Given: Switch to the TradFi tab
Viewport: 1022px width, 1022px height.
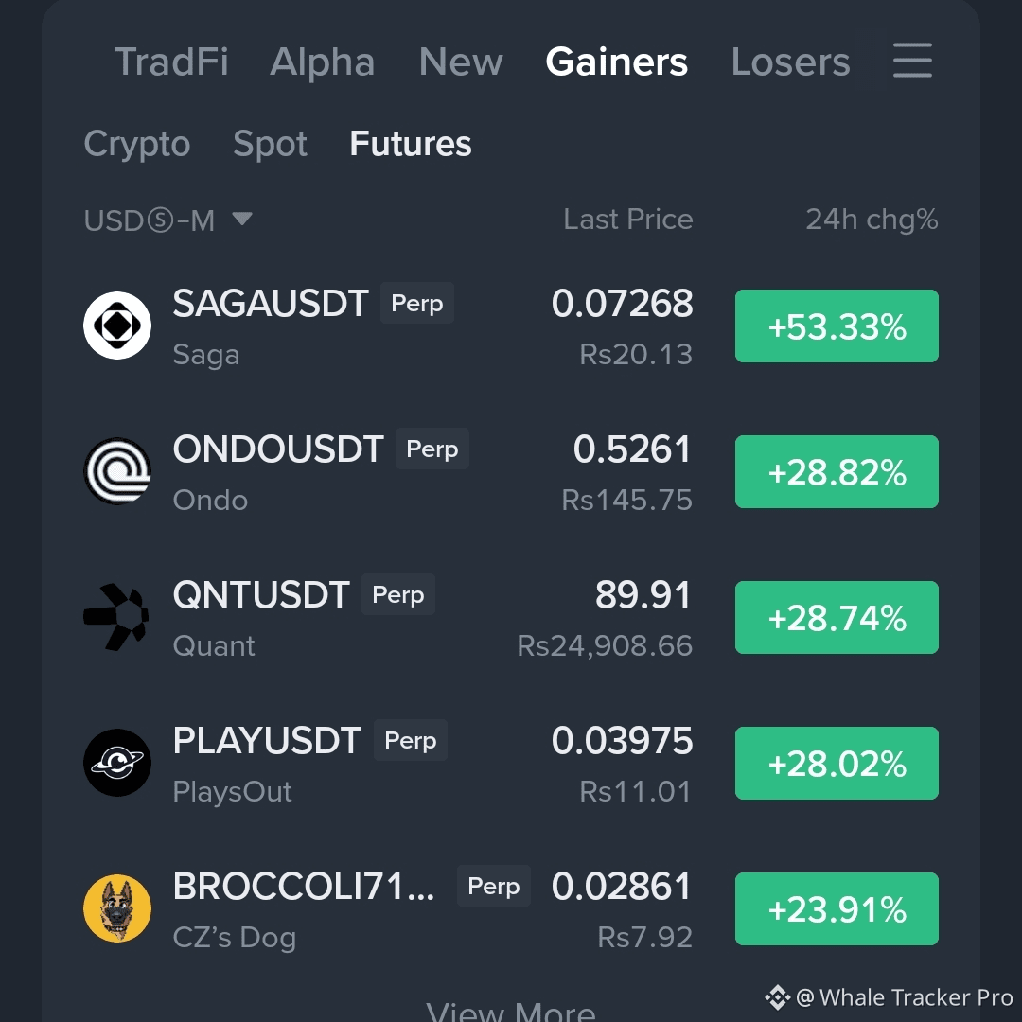Looking at the screenshot, I should (171, 62).
